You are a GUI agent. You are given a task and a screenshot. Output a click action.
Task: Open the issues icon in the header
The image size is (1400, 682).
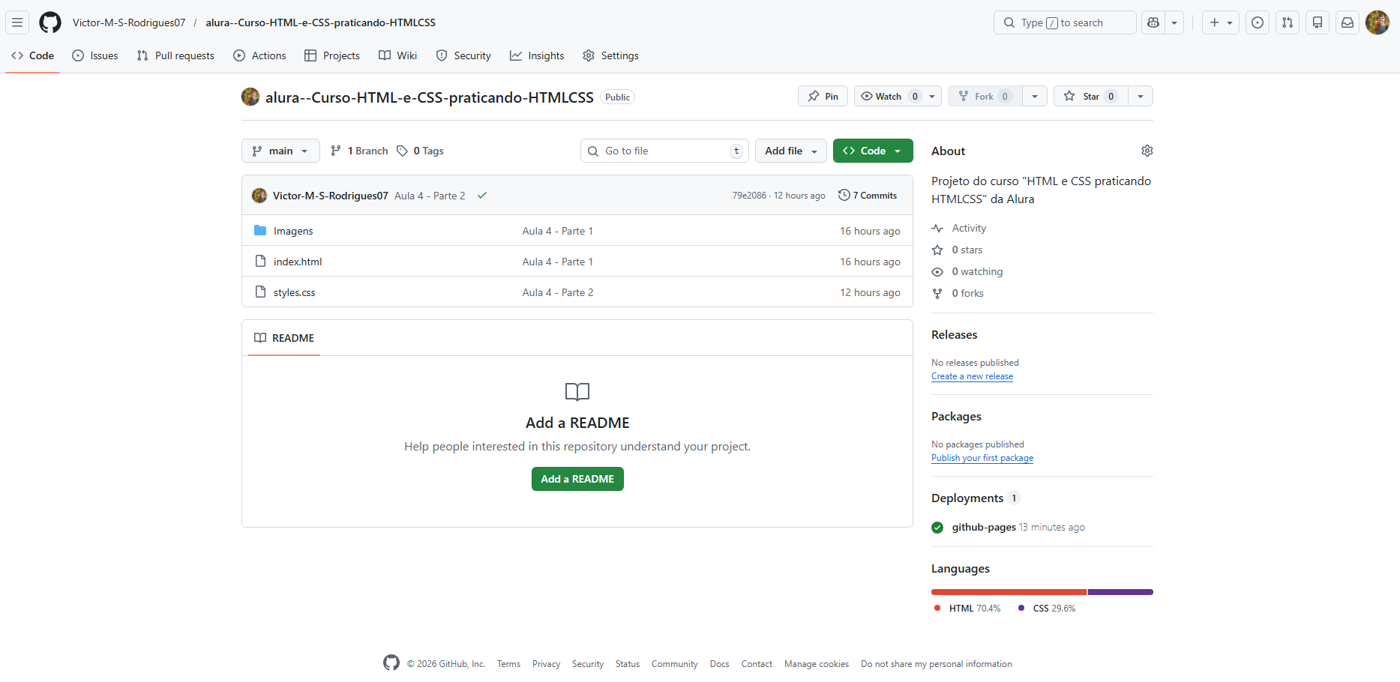tap(1258, 22)
